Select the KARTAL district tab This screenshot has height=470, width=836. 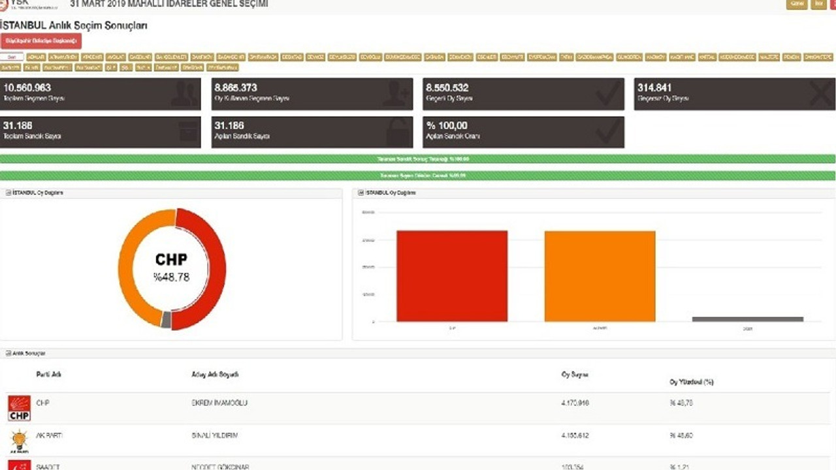pyautogui.click(x=707, y=57)
